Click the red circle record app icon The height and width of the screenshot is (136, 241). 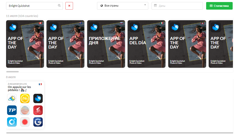25,122
